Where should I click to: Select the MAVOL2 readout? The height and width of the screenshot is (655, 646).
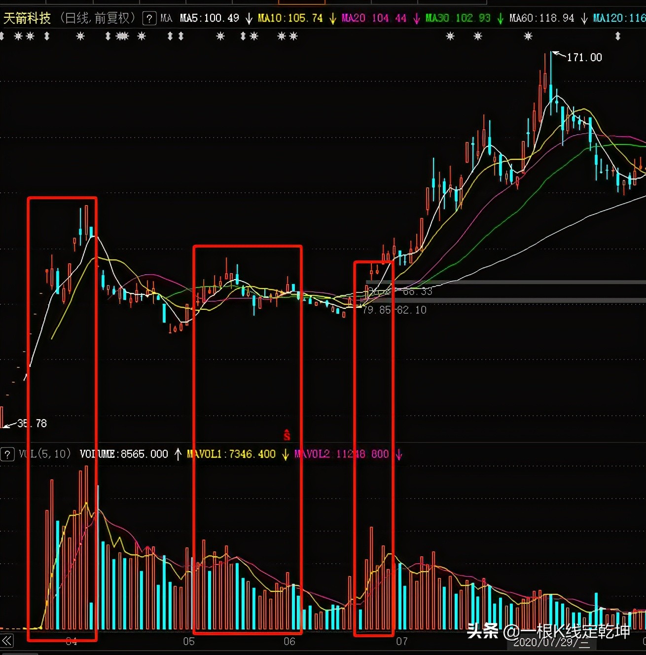pyautogui.click(x=342, y=454)
